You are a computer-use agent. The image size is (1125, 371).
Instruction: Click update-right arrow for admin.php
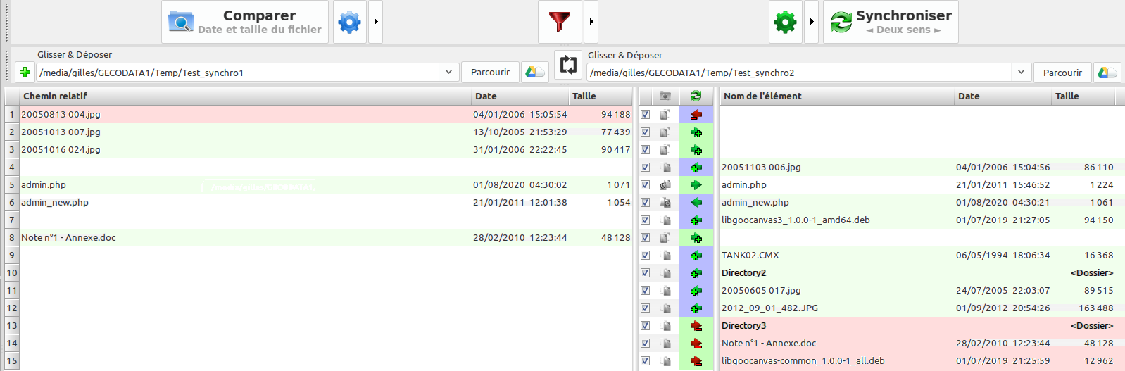[696, 184]
